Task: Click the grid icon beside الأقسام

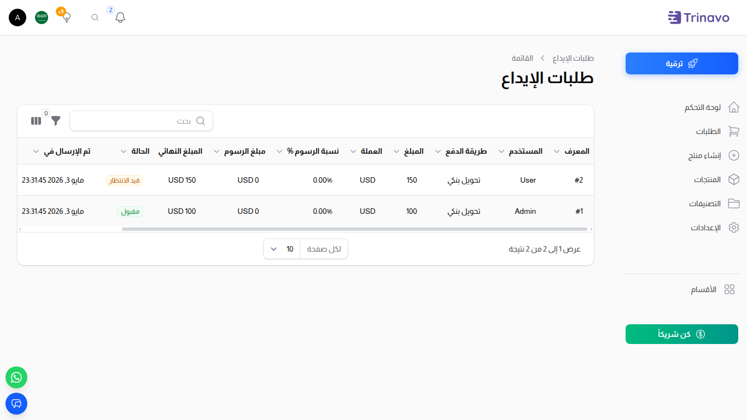Action: tap(730, 290)
